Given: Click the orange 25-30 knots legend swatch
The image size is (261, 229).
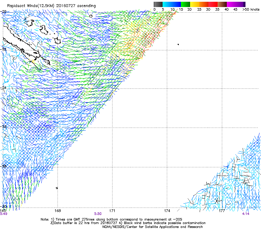Looking at the screenshot, I should pos(204,4).
